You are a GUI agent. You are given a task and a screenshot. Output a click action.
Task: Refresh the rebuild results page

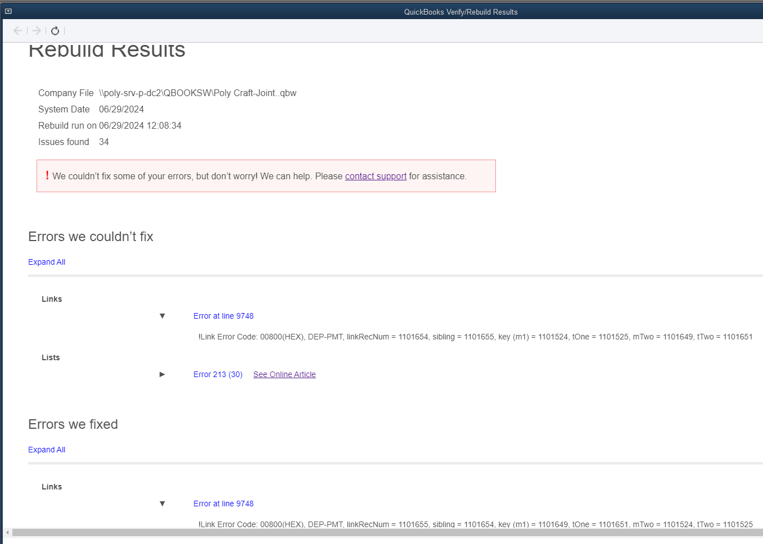click(x=55, y=31)
